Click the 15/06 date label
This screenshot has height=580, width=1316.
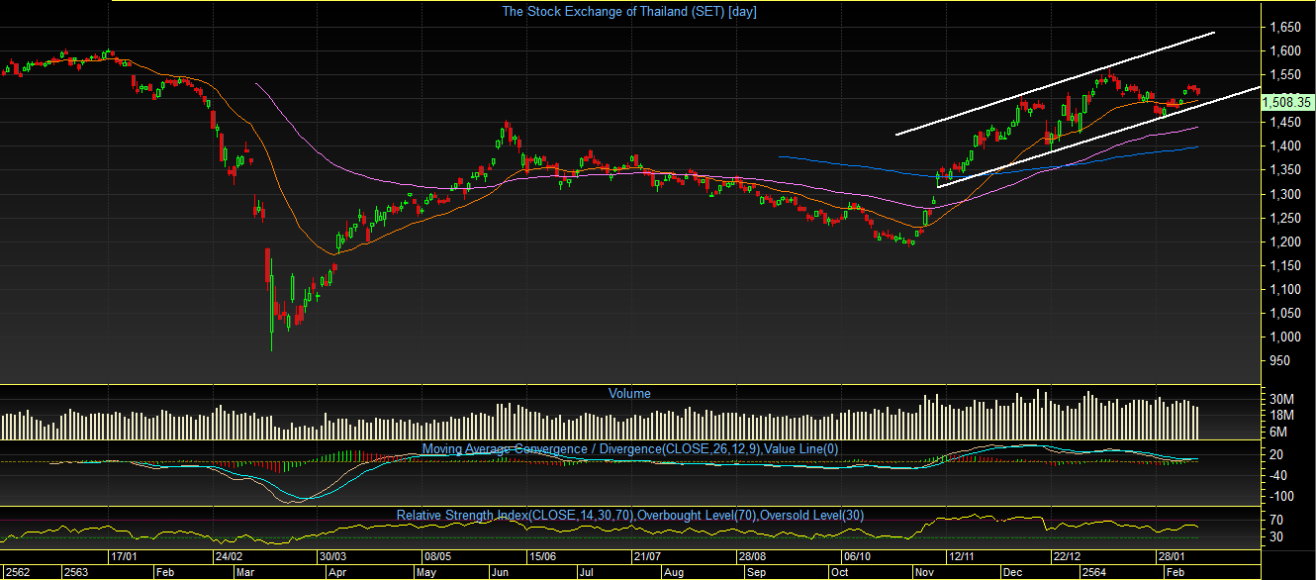[541, 557]
